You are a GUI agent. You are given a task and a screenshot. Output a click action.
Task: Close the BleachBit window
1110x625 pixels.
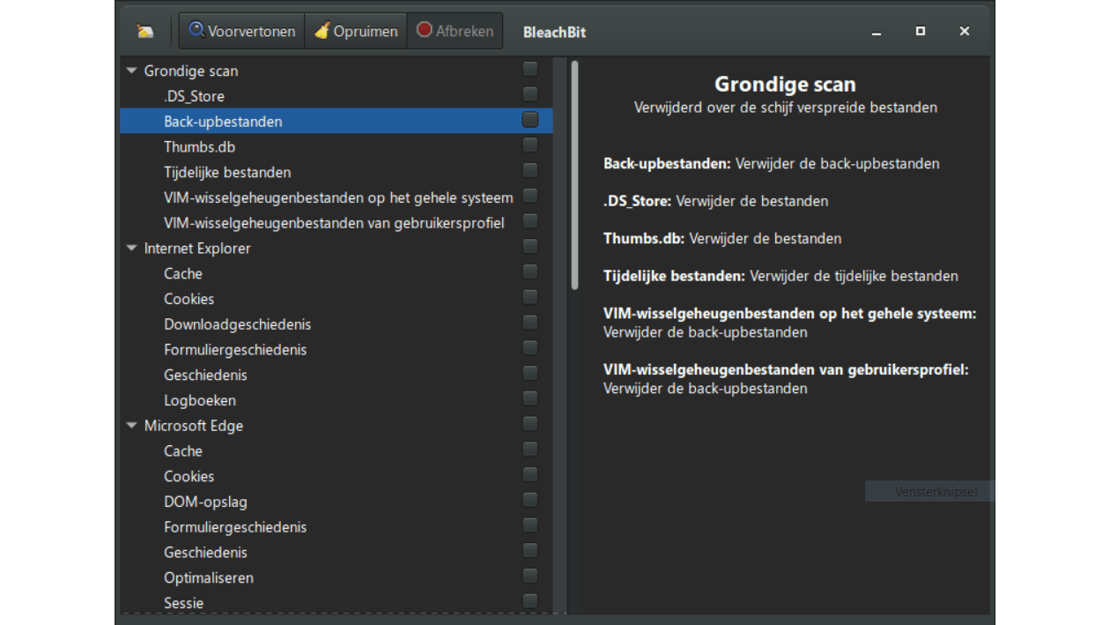[x=965, y=31]
